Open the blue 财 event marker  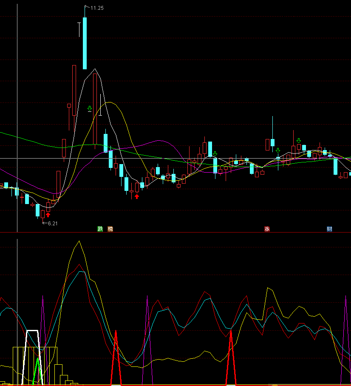point(329,229)
